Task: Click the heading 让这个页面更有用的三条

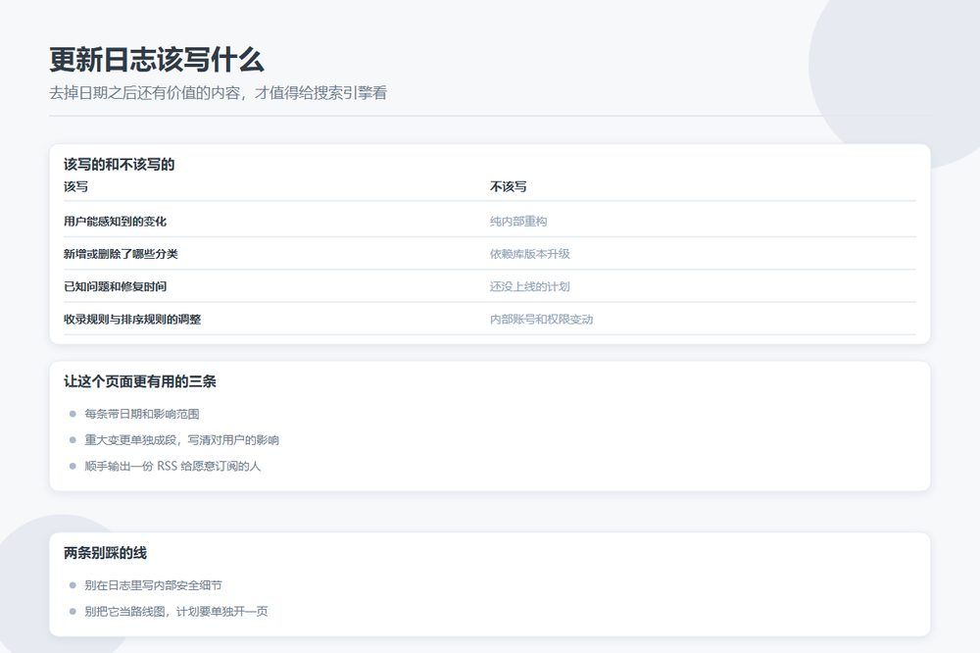Action: [x=140, y=381]
